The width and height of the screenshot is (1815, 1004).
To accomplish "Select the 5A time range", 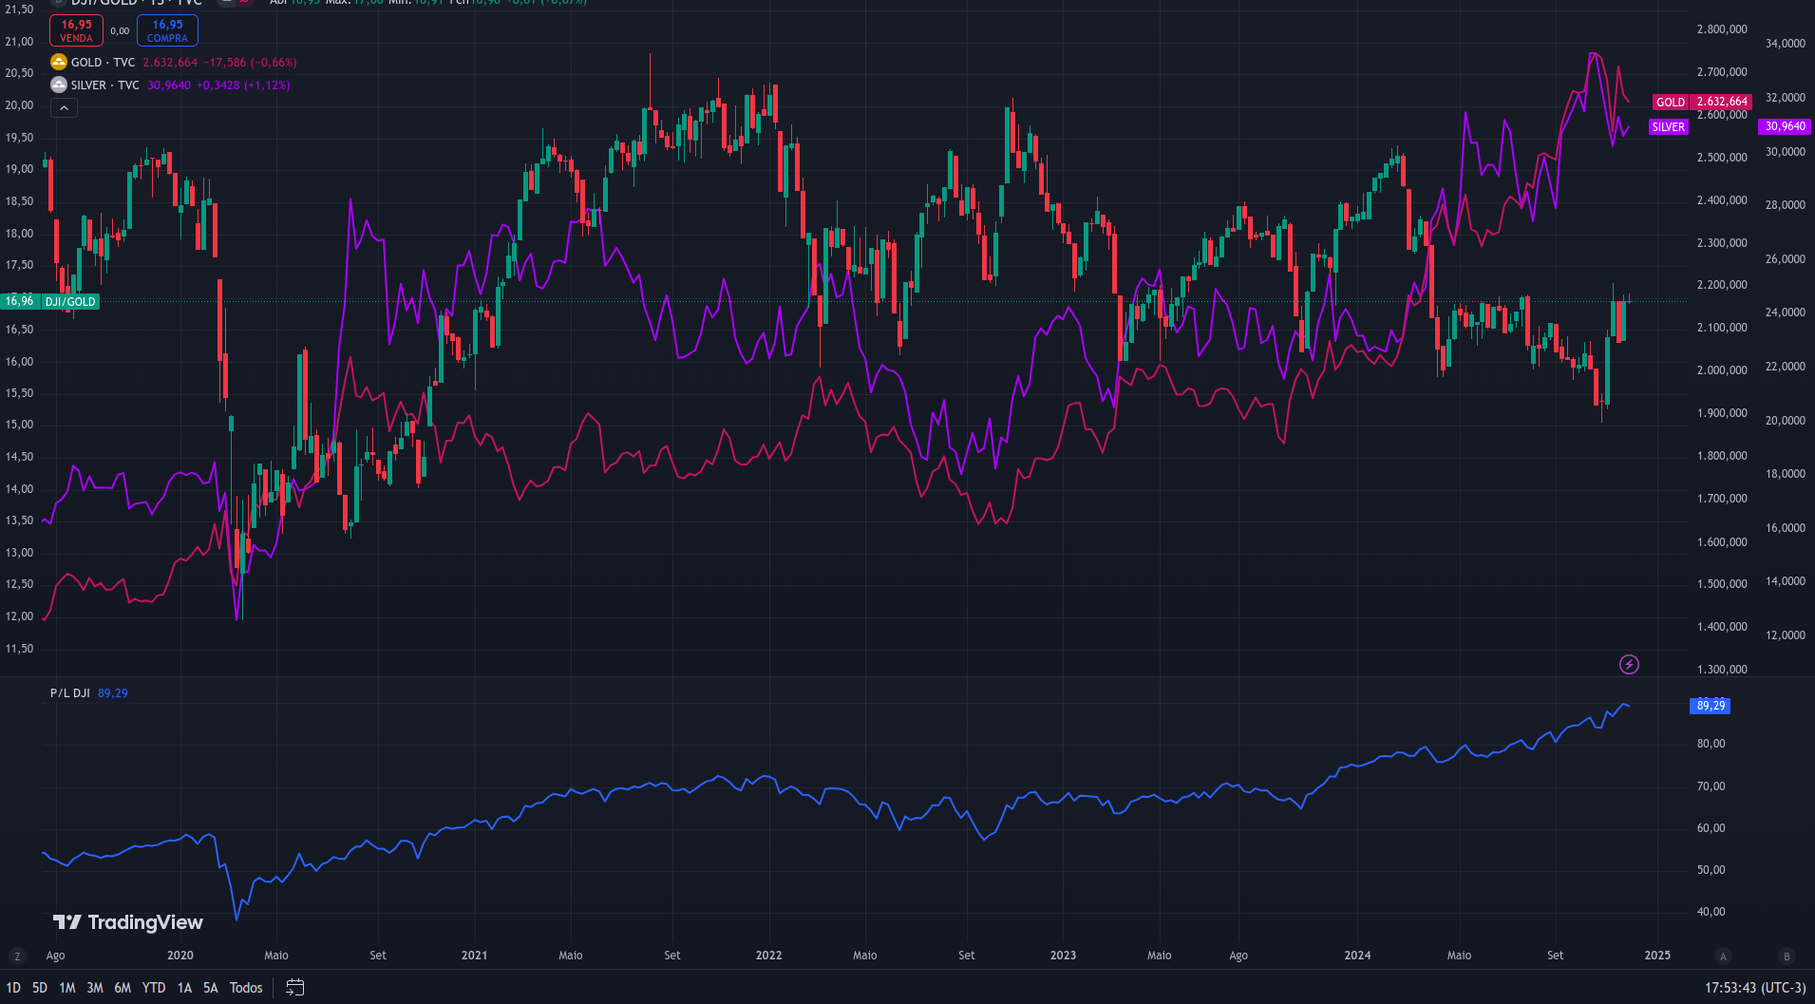I will (211, 988).
